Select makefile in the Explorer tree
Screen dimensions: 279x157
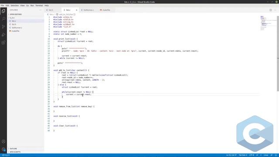(x=26, y=31)
